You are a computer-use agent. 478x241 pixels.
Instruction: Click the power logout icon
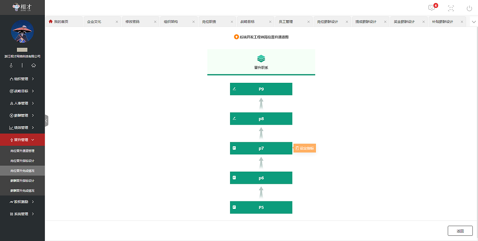(x=469, y=8)
